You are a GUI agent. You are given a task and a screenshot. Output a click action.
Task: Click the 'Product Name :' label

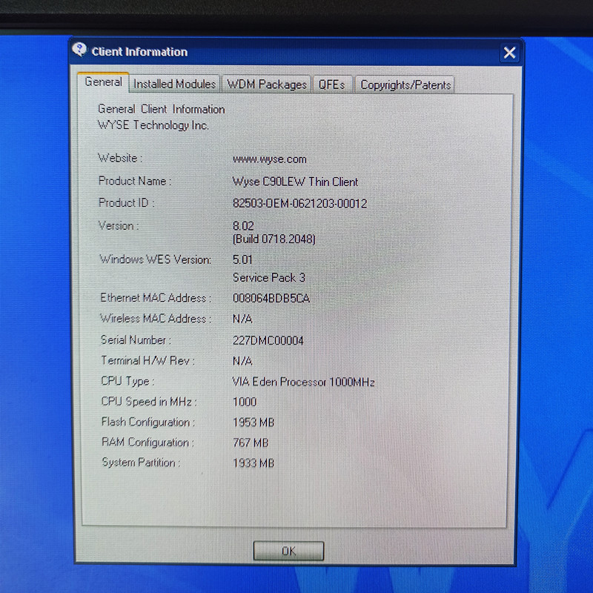(x=135, y=181)
